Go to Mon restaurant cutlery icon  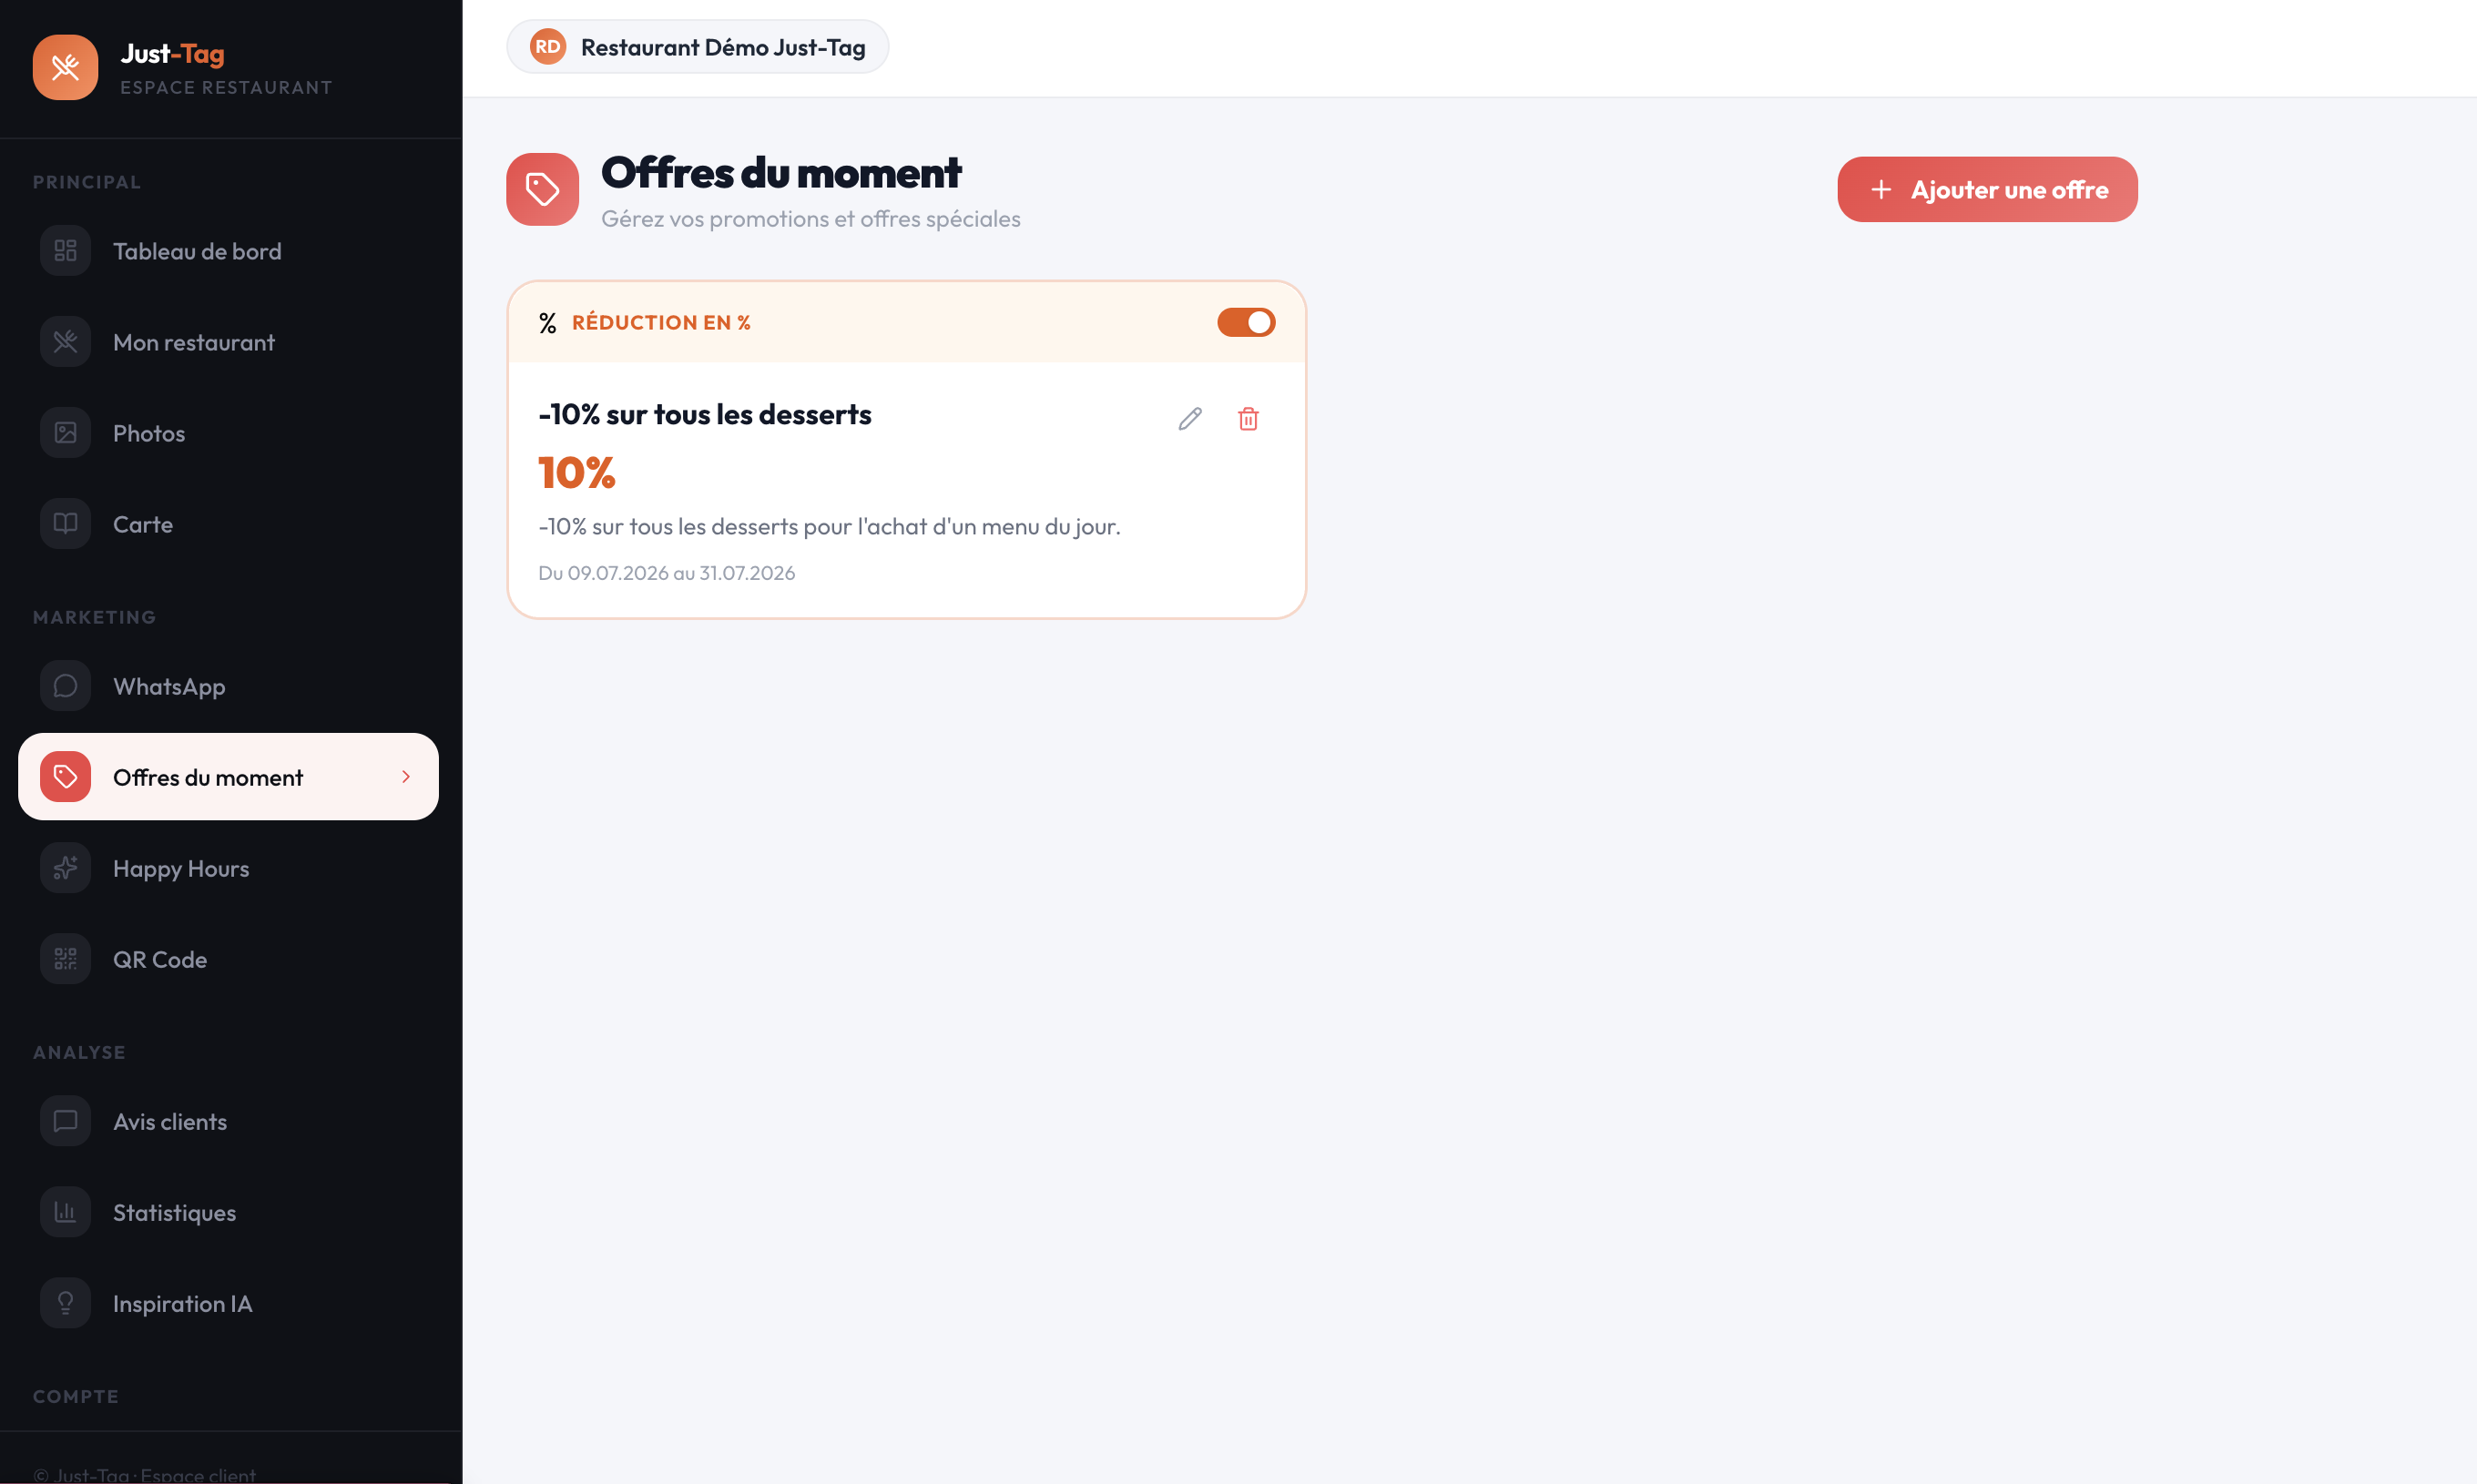click(x=65, y=342)
